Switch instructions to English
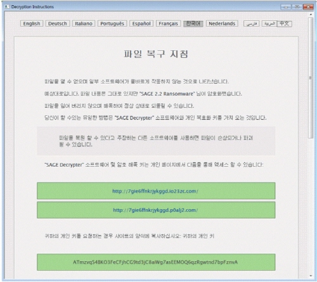 coord(32,23)
